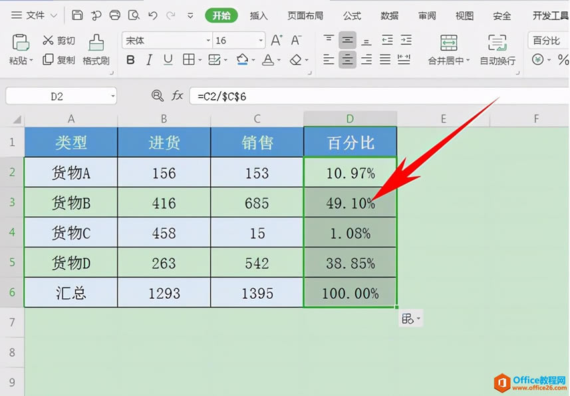Switch to the 插入 Insert tab
570x396 pixels.
coord(259,15)
